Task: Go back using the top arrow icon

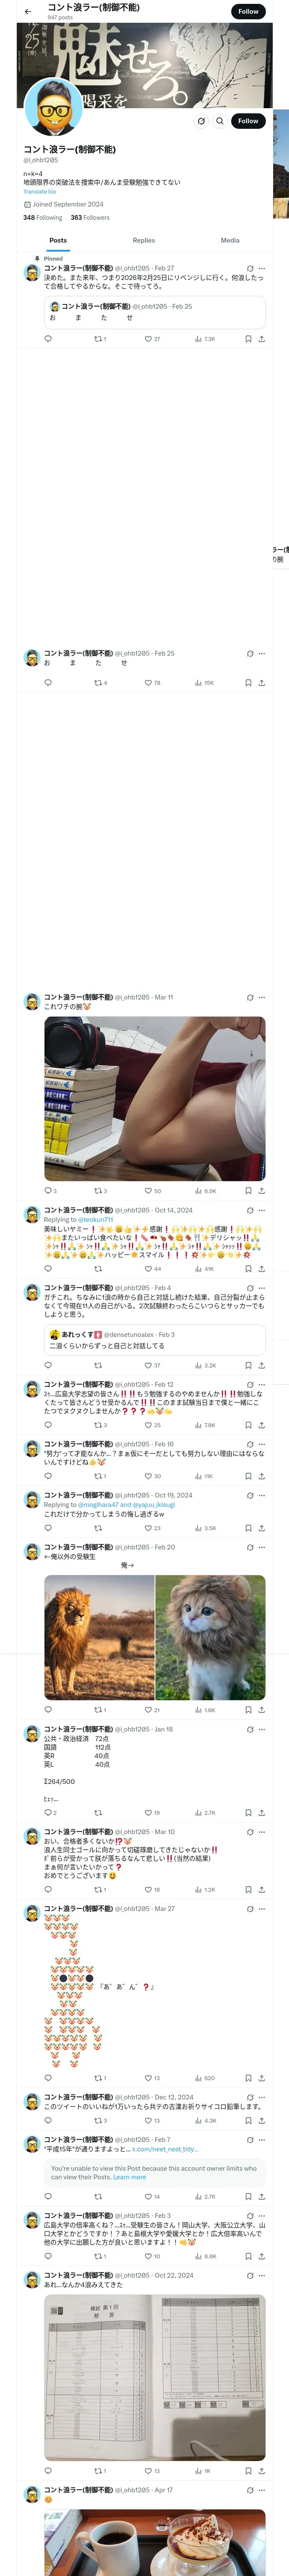Action: coord(27,11)
